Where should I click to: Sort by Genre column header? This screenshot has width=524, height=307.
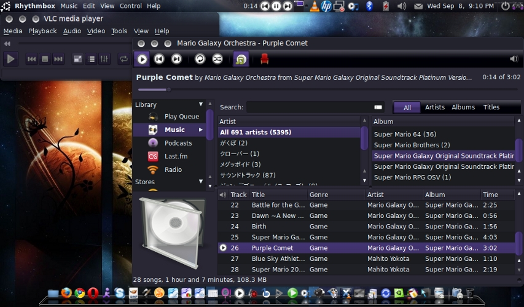point(336,195)
